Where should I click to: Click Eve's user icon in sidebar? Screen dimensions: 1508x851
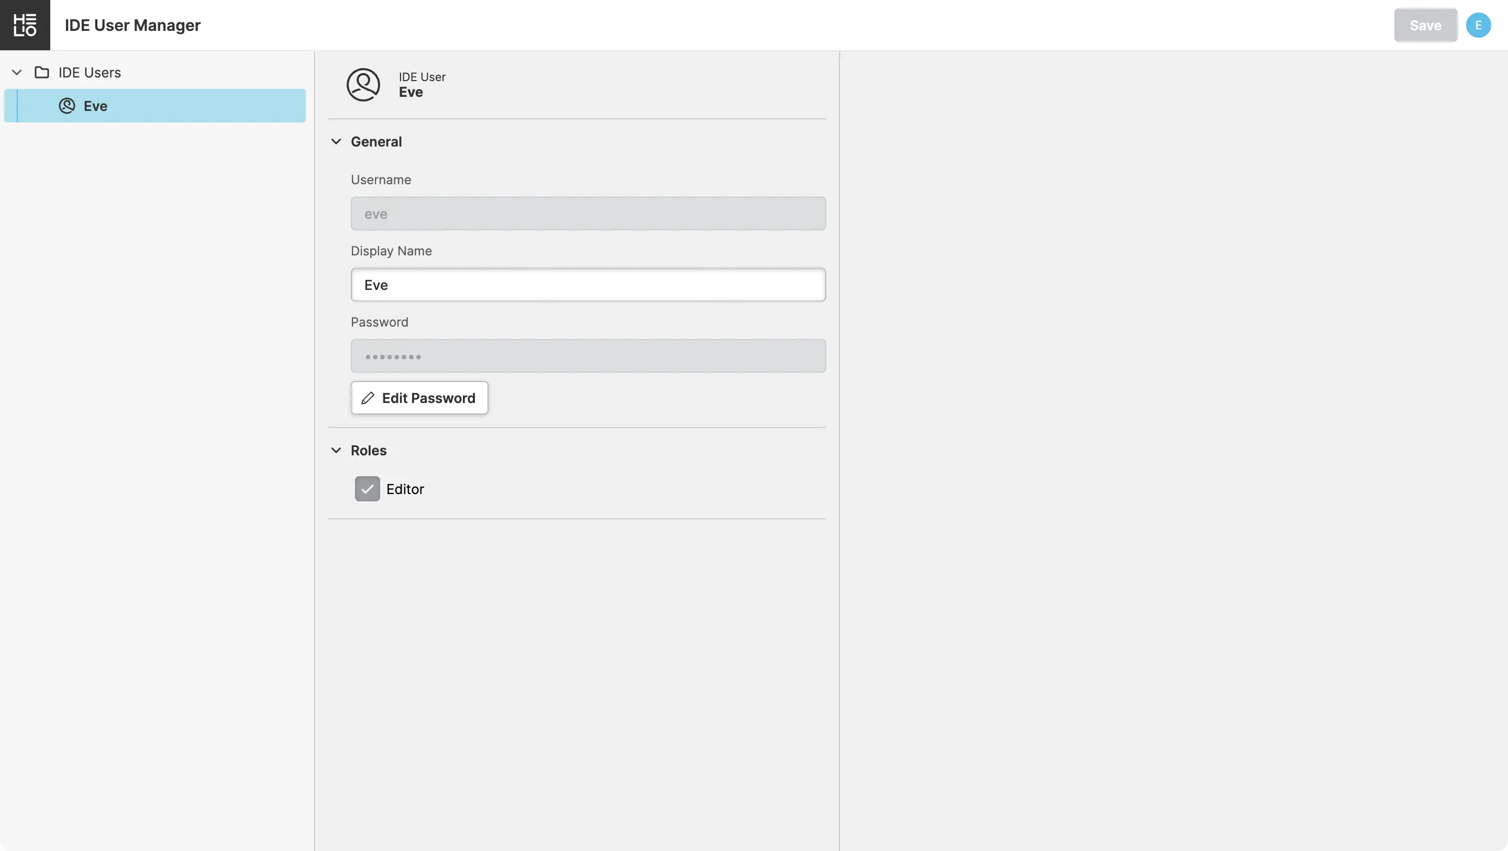(x=66, y=106)
